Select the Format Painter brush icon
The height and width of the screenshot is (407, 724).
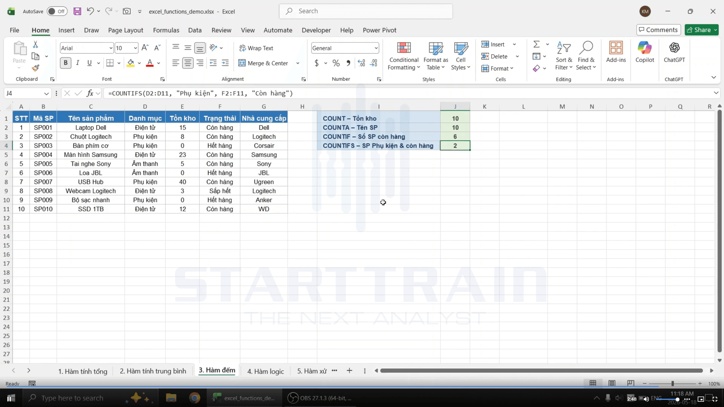click(x=35, y=68)
